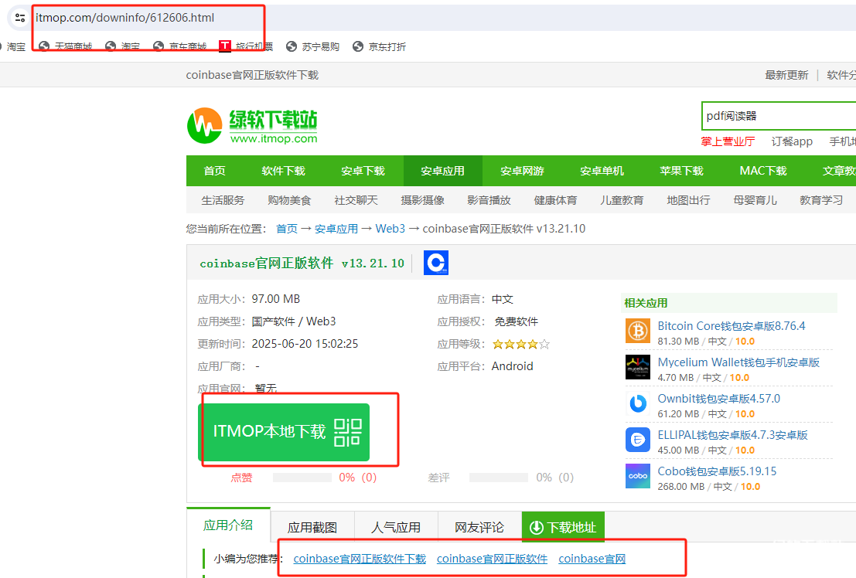The image size is (856, 578).
Task: Click the Cobo wallet icon
Action: click(x=638, y=476)
